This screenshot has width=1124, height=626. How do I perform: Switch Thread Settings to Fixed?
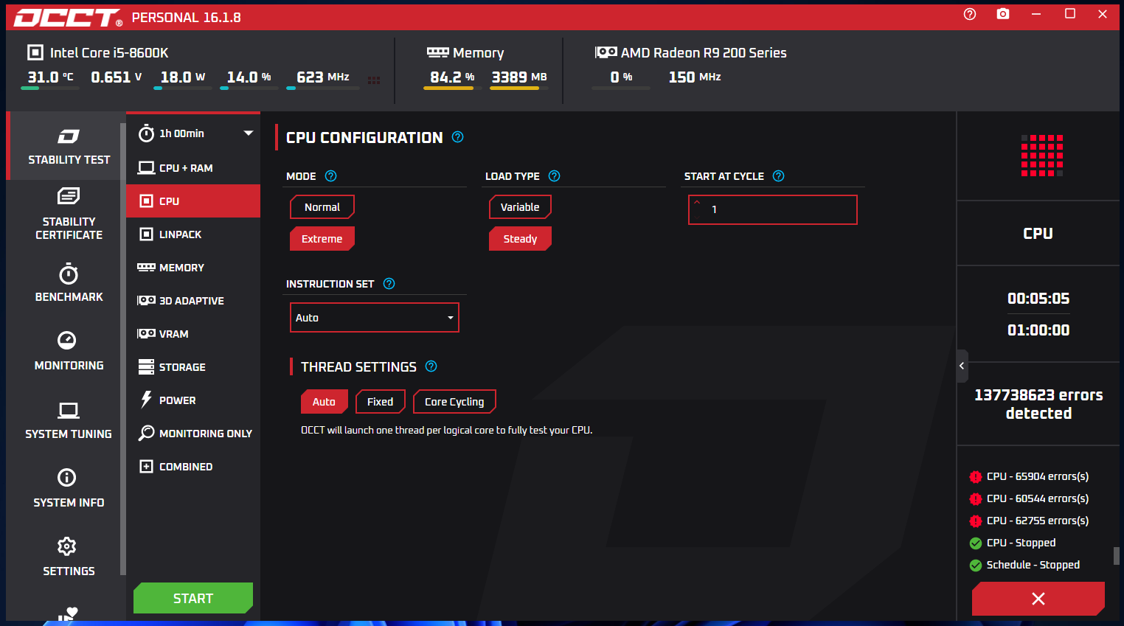click(380, 401)
